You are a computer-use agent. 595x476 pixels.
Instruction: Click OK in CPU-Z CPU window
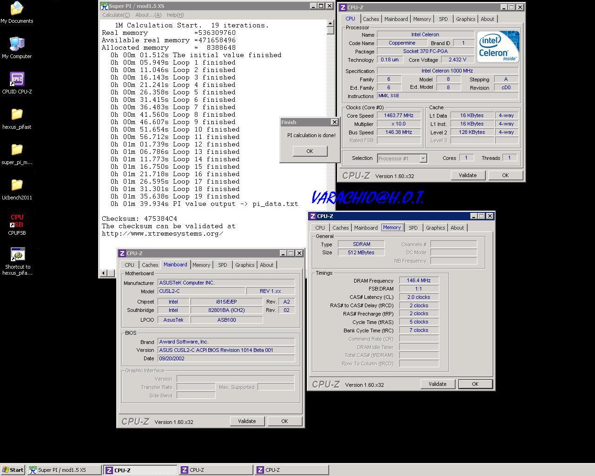click(505, 175)
